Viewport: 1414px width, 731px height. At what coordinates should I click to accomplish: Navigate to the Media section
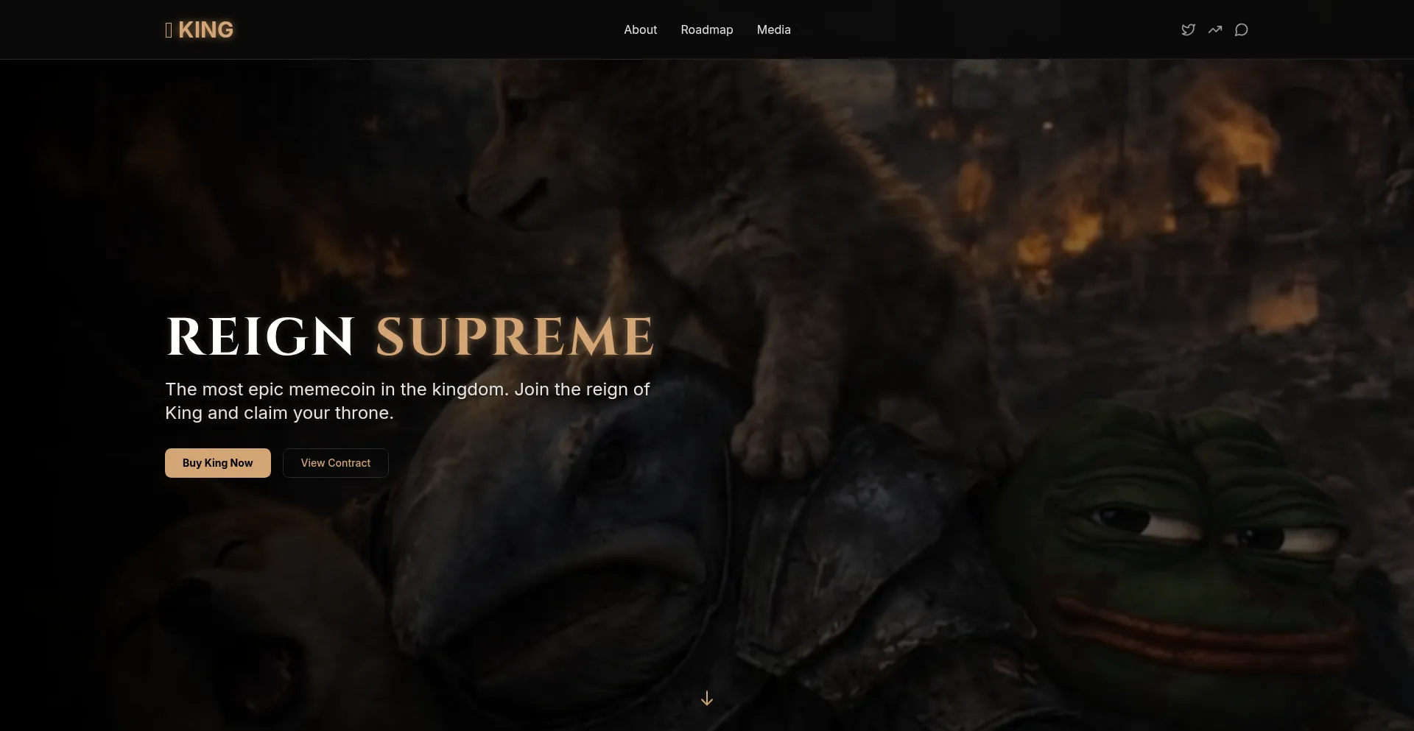point(773,30)
